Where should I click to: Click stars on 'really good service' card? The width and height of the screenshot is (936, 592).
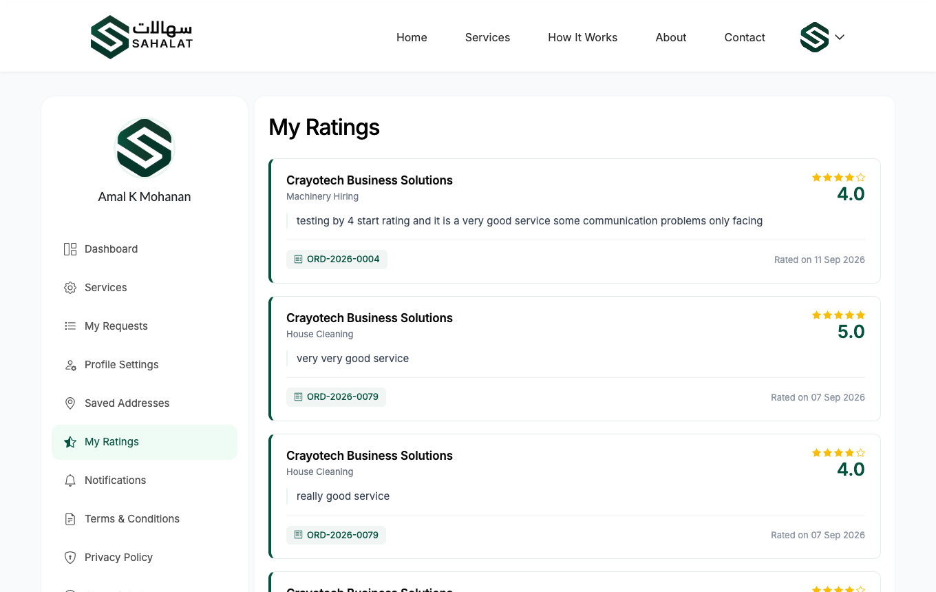pyautogui.click(x=838, y=453)
